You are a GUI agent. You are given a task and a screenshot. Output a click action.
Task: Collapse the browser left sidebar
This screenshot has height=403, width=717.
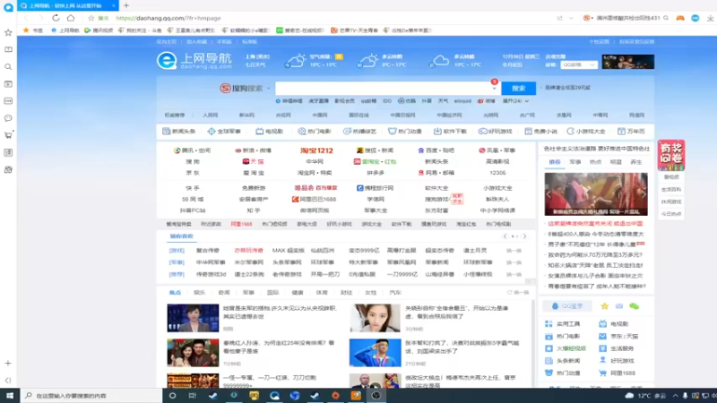click(x=8, y=380)
